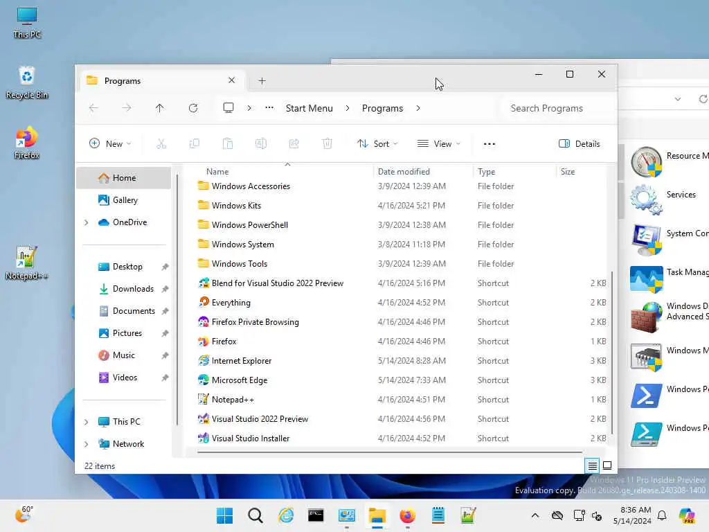Image resolution: width=709 pixels, height=532 pixels.
Task: Open Music in navigation pane
Action: pos(123,355)
